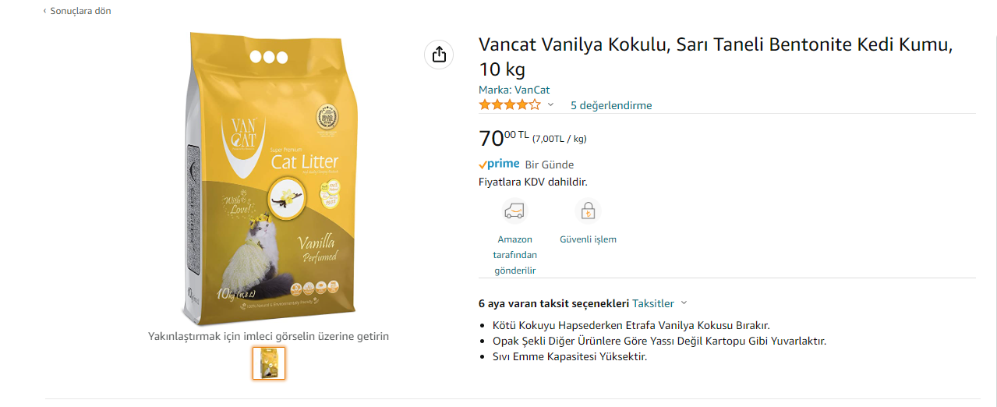Viewport: 997px width, 407px height.
Task: Click the Güvenli işlem link
Action: 588,239
